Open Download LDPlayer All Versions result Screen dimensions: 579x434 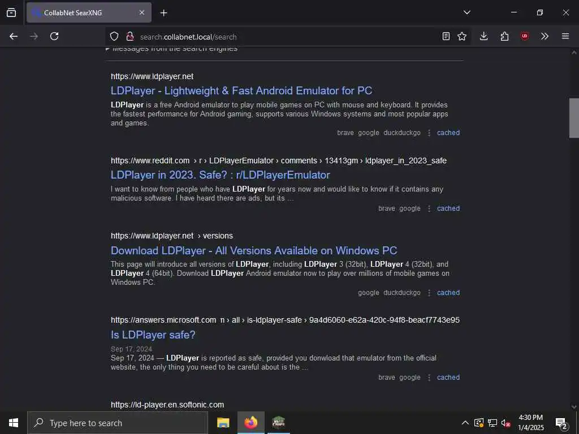tap(254, 250)
